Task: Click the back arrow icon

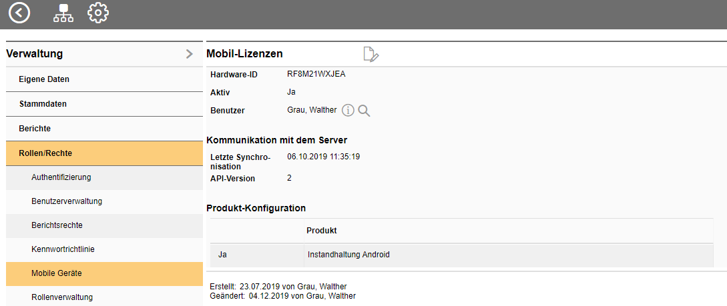Action: pyautogui.click(x=19, y=13)
